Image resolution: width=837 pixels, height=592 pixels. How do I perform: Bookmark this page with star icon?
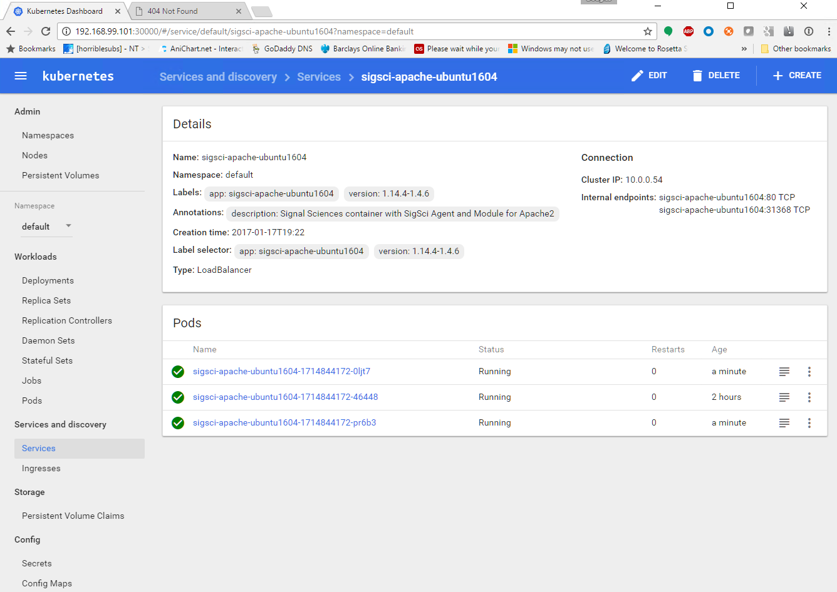648,31
